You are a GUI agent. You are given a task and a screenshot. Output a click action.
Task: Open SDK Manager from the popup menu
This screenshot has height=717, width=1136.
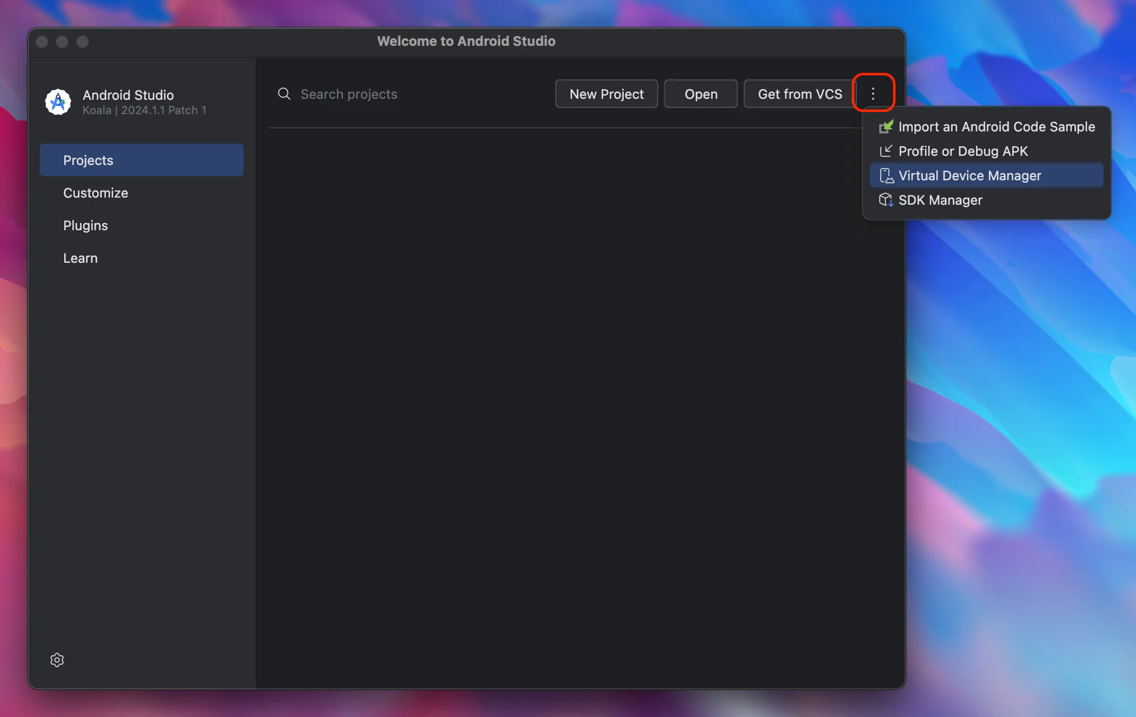(940, 200)
